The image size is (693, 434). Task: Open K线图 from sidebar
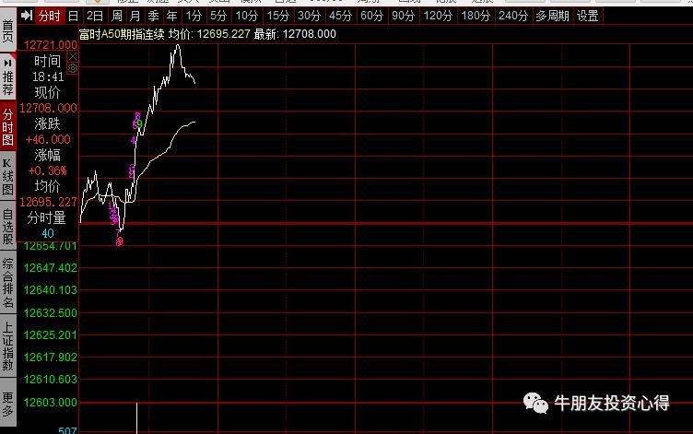point(8,177)
